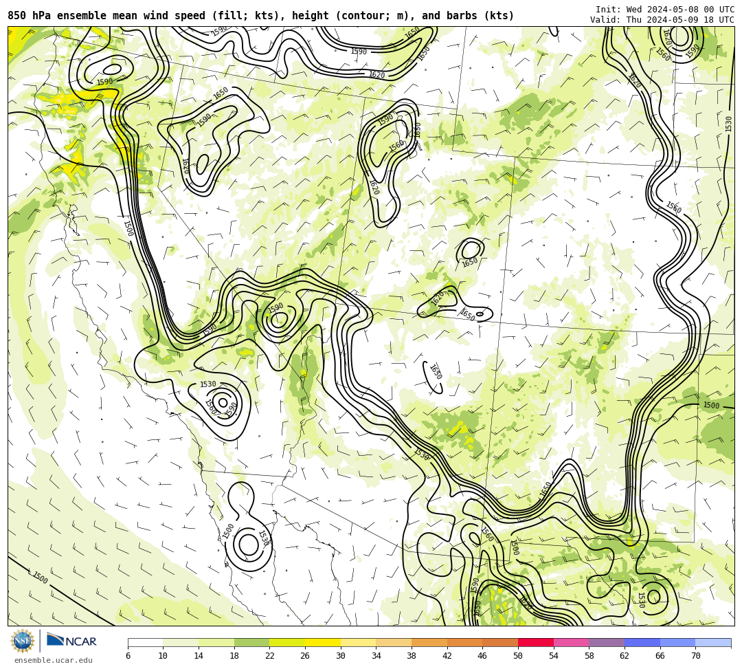Screen dimensions: 742x669
Task: Click the colorbar tick label 18
Action: pos(234,656)
